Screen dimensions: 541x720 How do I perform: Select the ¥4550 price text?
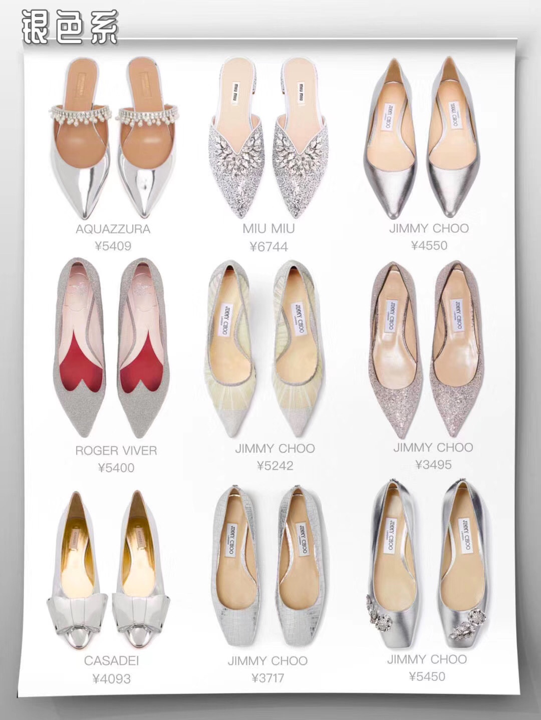429,245
